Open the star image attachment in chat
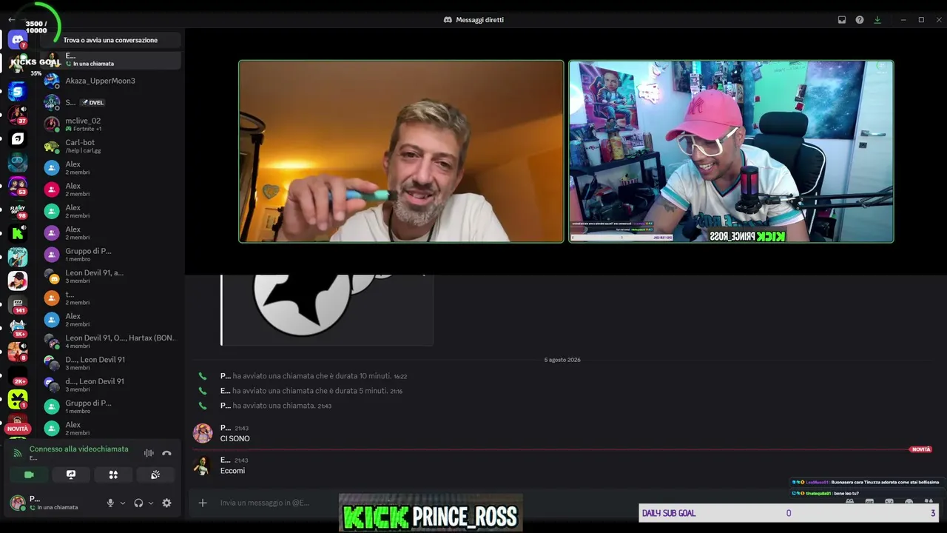 pos(327,309)
